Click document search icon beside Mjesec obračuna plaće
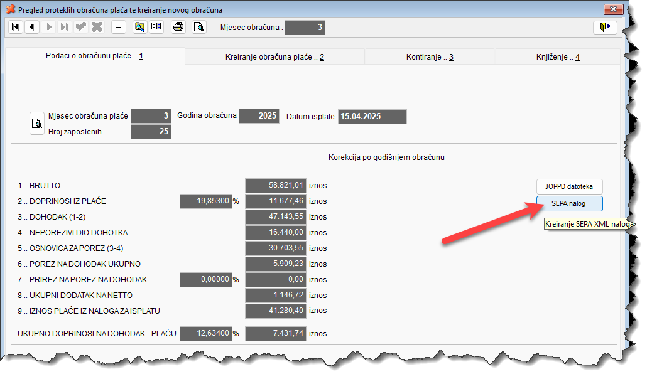The width and height of the screenshot is (652, 379). 36,124
